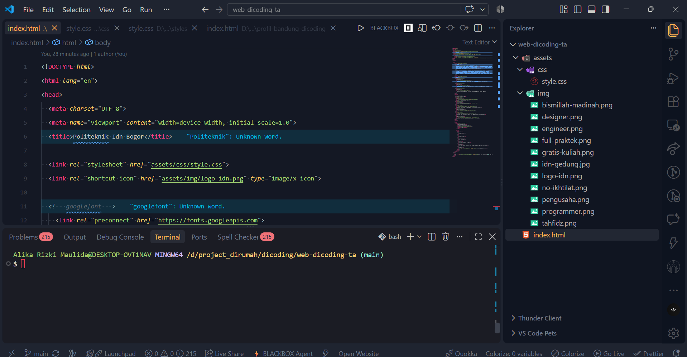This screenshot has width=687, height=357.
Task: Click the back navigation arrow
Action: click(205, 10)
